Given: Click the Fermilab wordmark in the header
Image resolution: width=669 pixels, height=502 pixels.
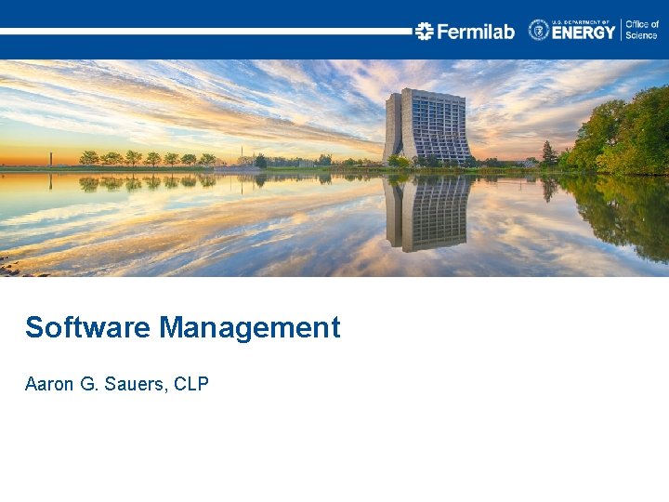Looking at the screenshot, I should click(476, 32).
